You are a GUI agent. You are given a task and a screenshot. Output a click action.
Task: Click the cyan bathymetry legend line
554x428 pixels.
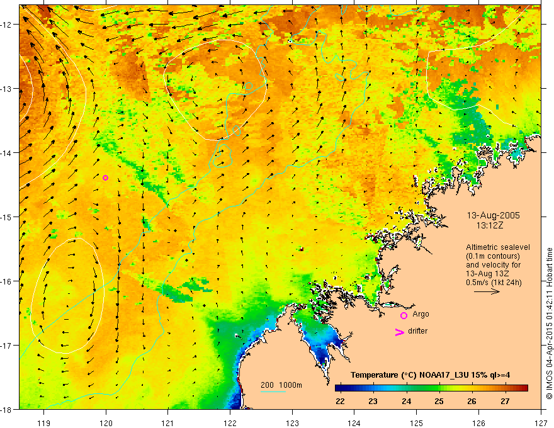click(x=273, y=391)
